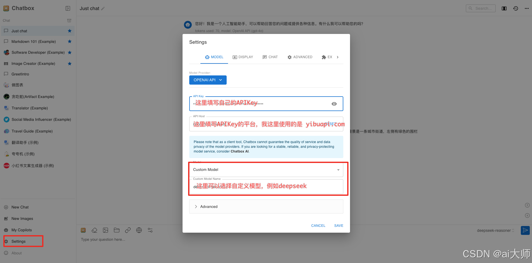Click the assistant robot avatar in chat
This screenshot has width=532, height=263.
[x=188, y=25]
